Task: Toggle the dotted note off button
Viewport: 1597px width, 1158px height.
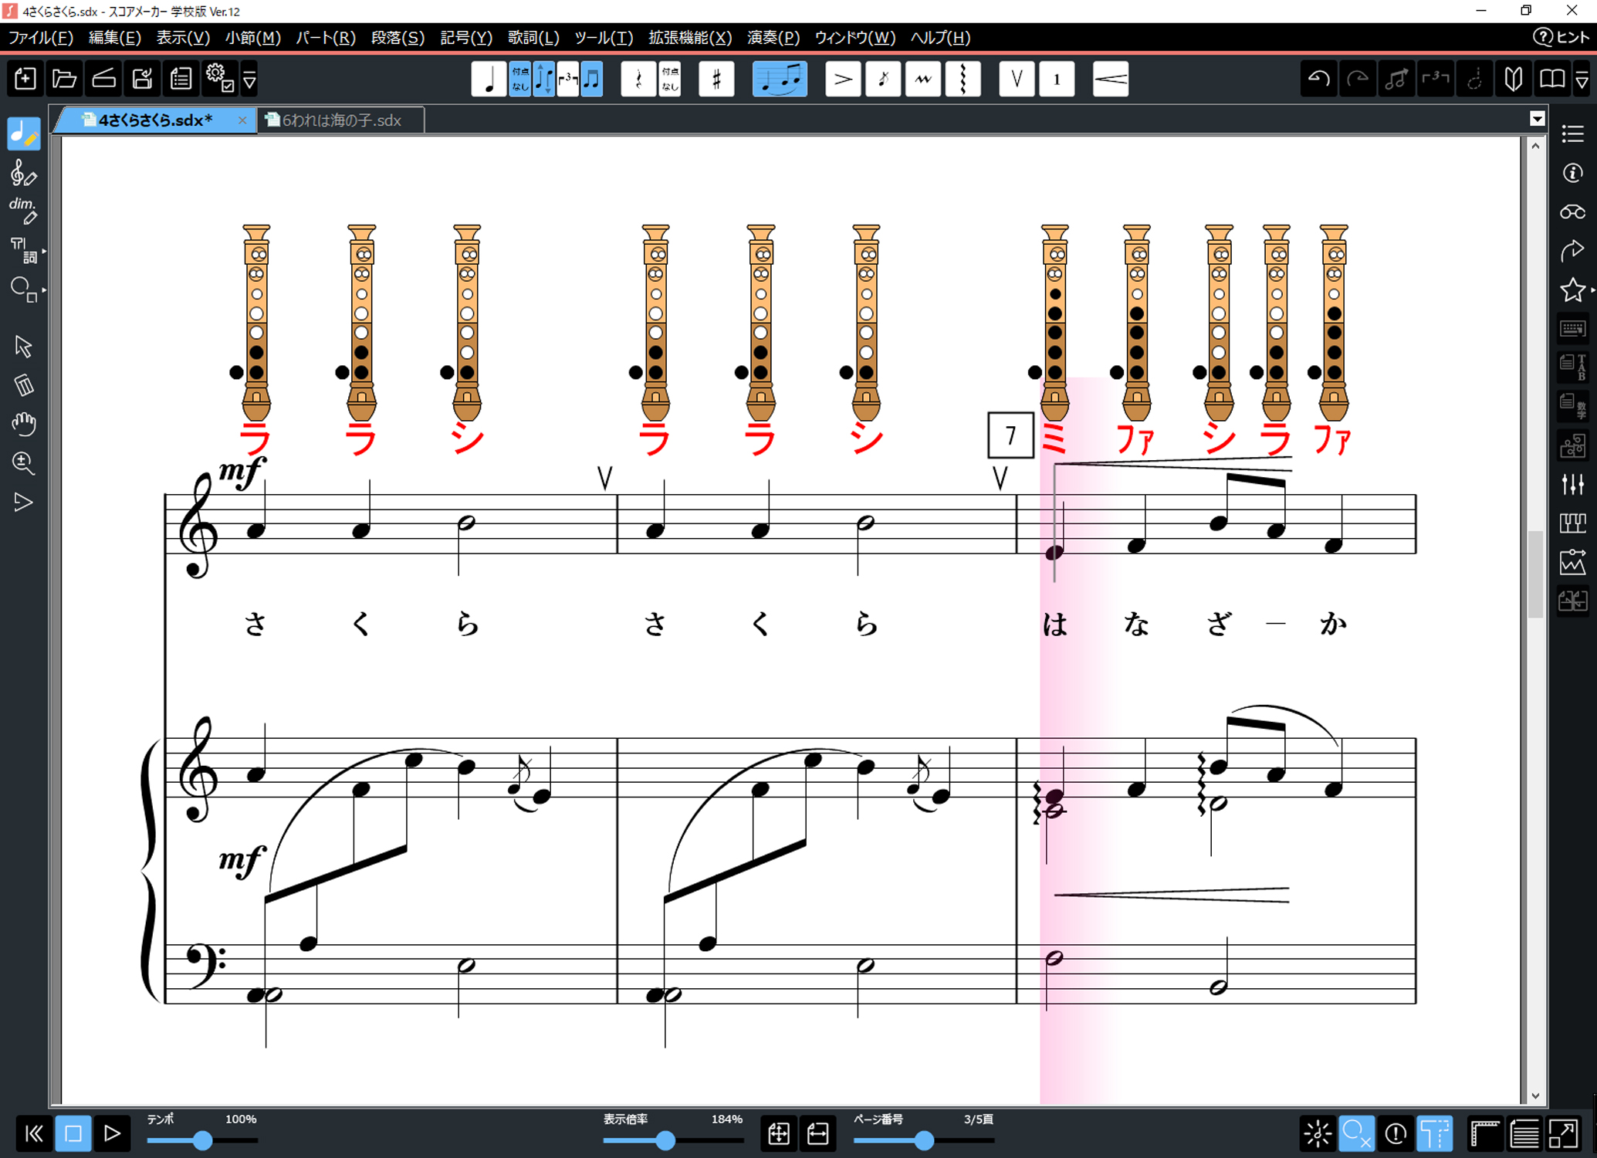Action: click(520, 79)
